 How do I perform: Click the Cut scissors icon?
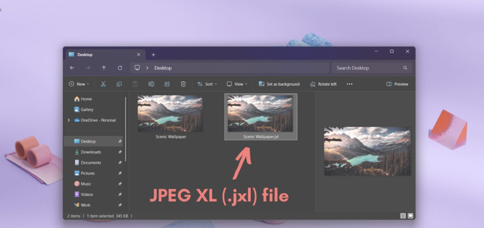103,84
